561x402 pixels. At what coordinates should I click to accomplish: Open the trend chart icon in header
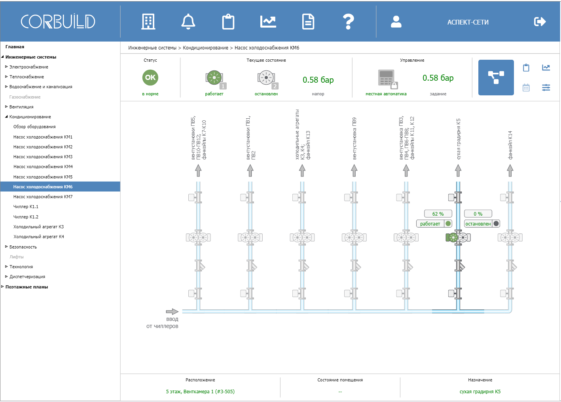click(x=268, y=22)
